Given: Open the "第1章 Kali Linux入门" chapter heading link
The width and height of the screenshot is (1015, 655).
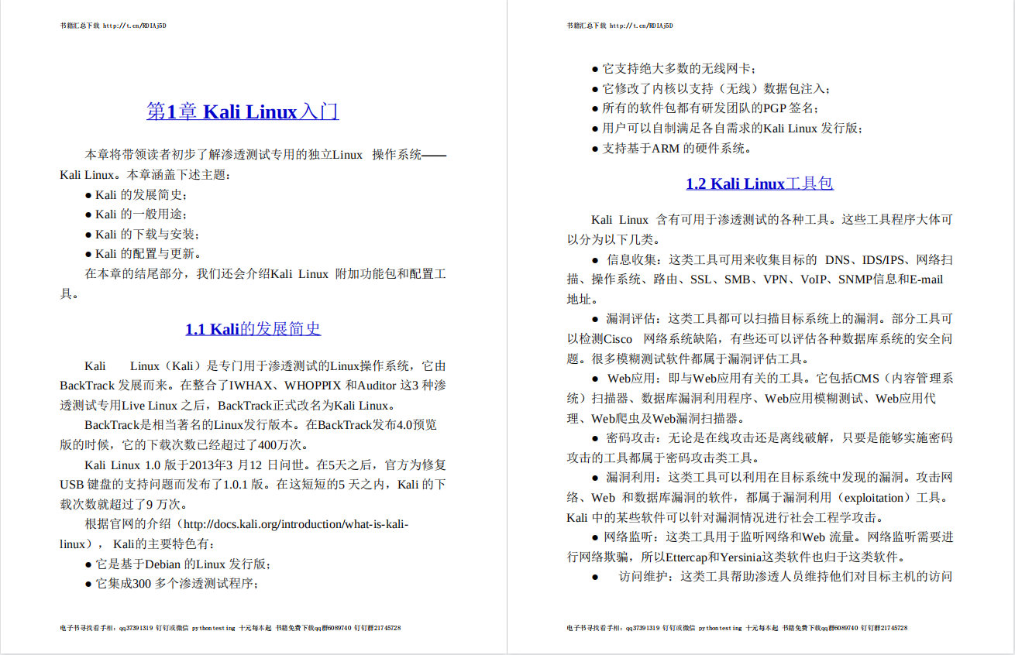Looking at the screenshot, I should (x=243, y=110).
